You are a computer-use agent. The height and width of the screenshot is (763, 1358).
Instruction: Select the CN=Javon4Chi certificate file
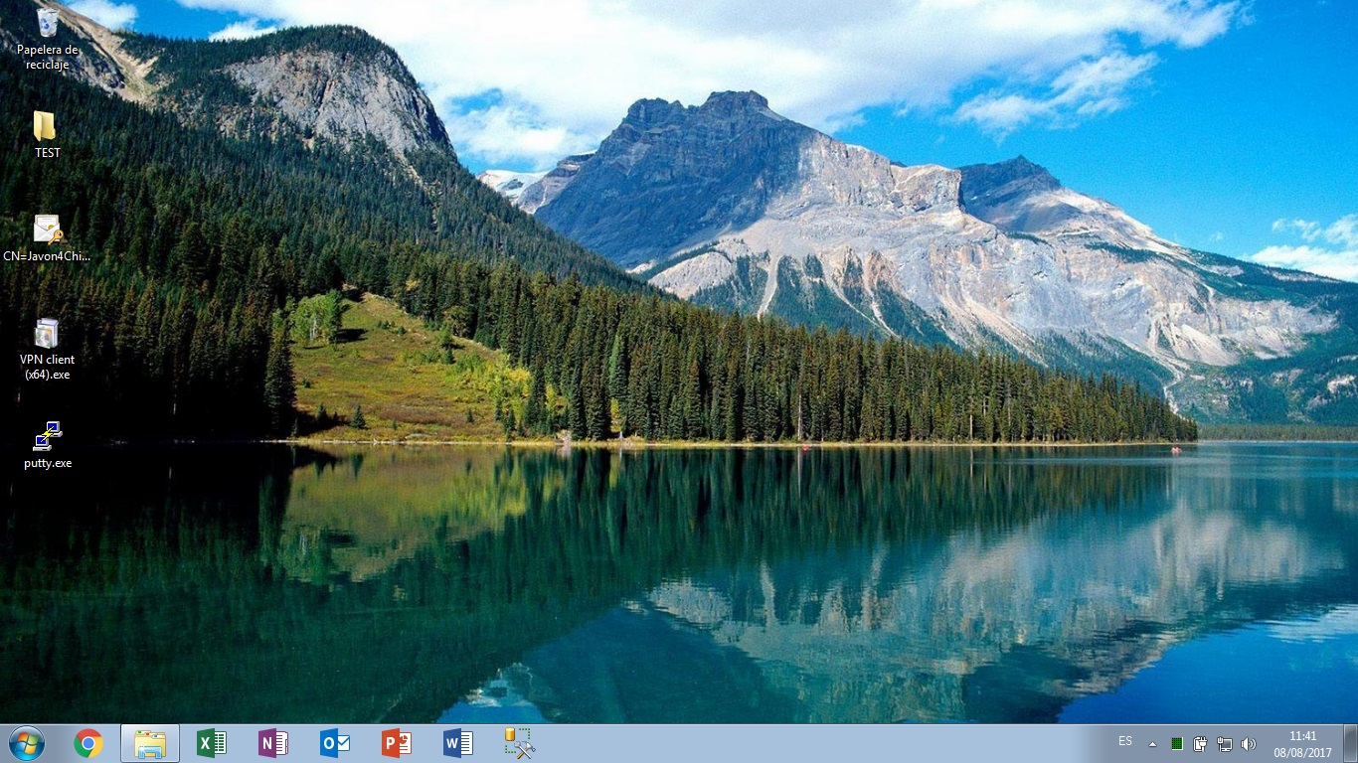pyautogui.click(x=47, y=230)
